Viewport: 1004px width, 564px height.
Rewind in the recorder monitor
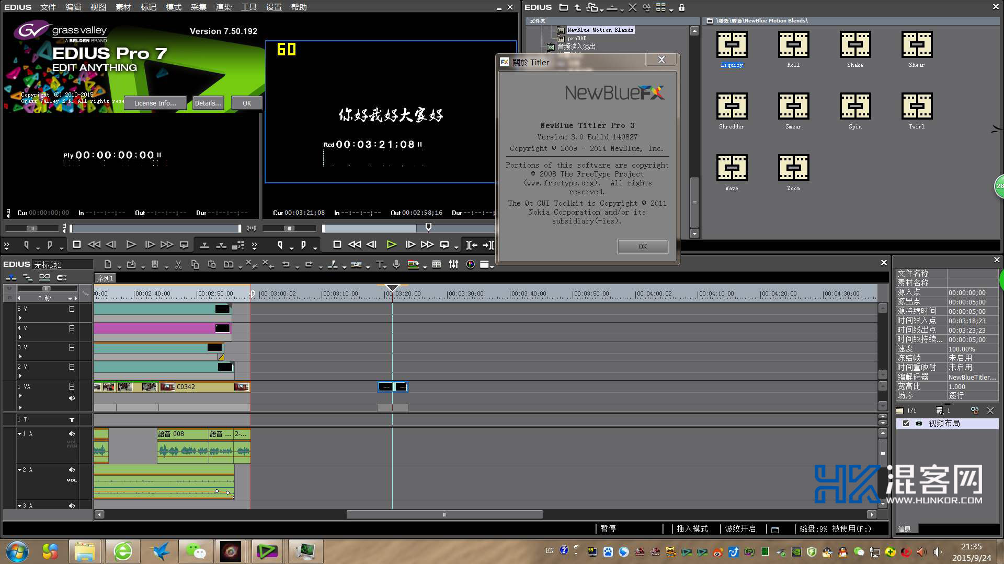tap(354, 244)
